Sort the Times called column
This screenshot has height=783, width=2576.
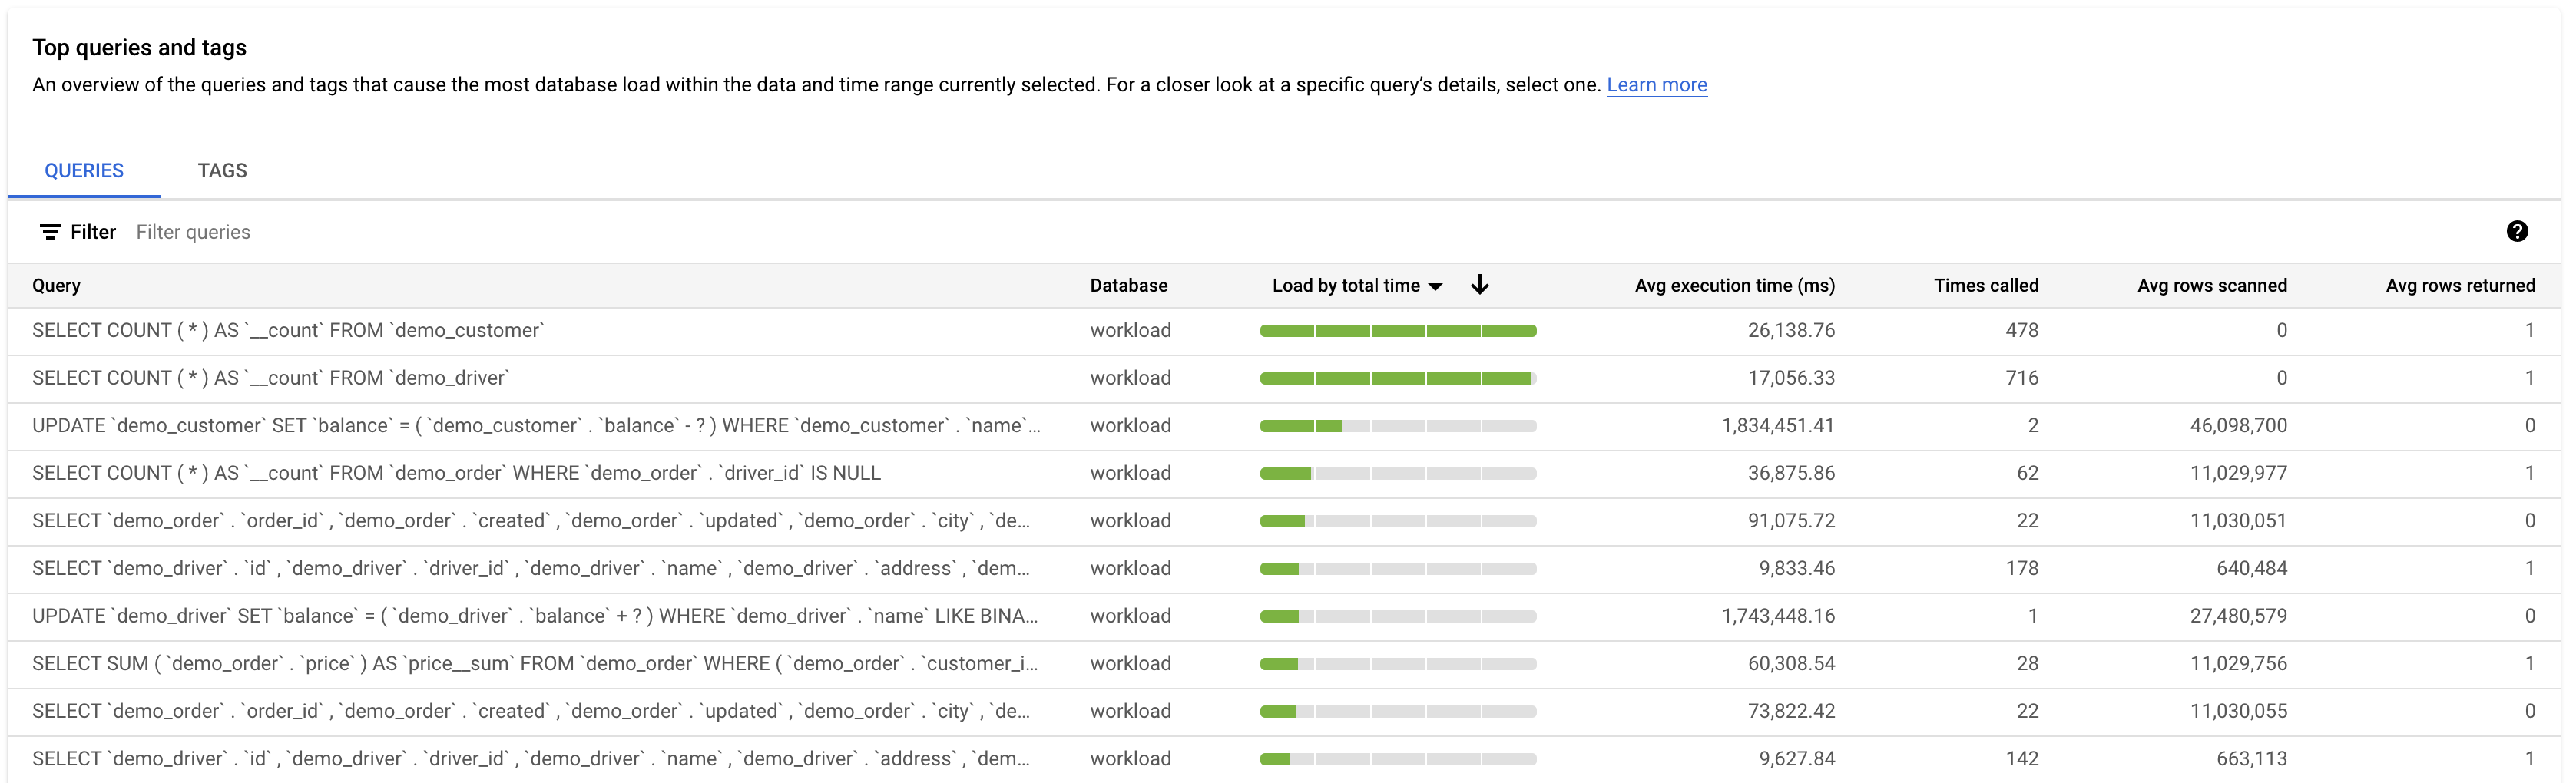[x=1986, y=285]
